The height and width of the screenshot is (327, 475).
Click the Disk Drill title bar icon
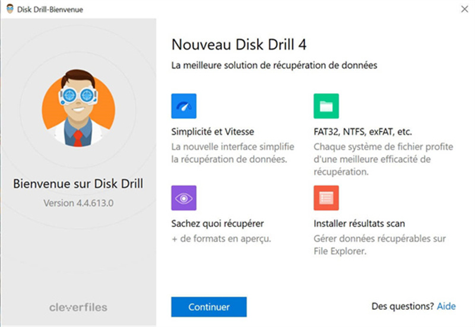click(10, 9)
